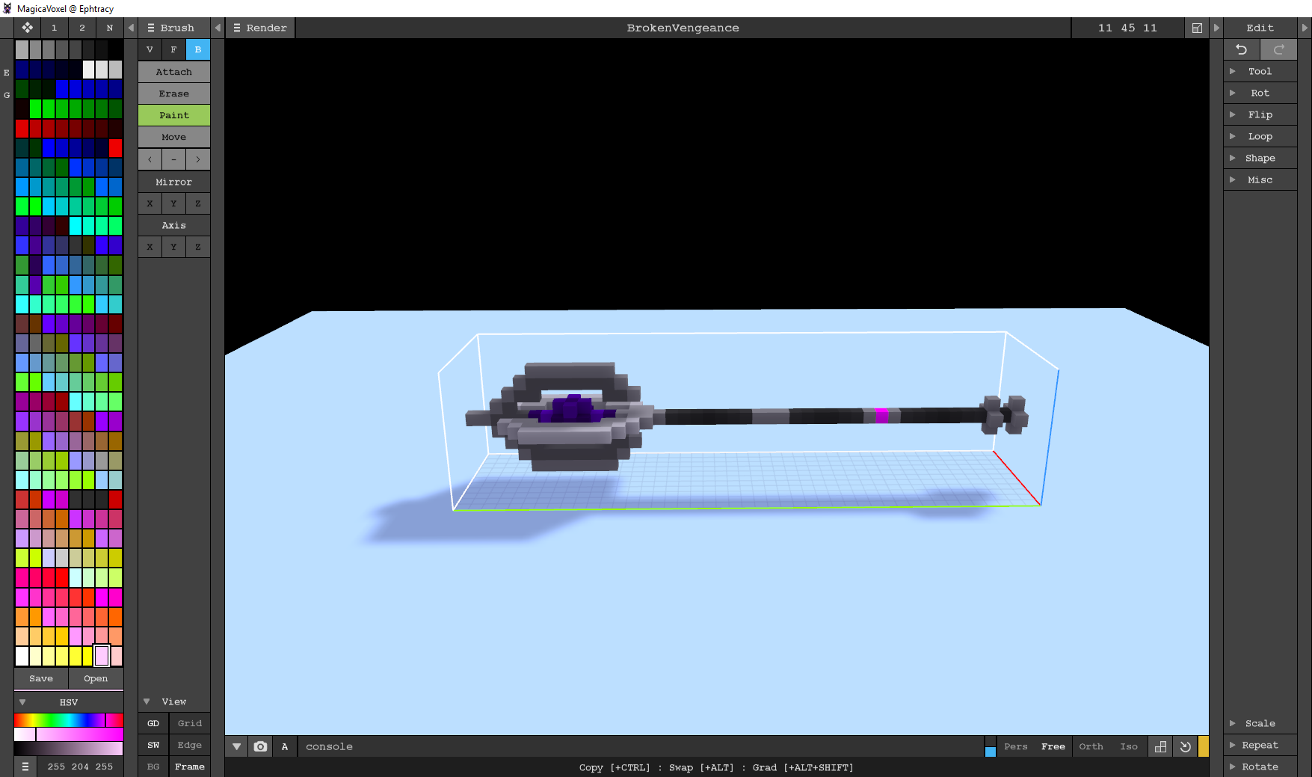Viewport: 1312px width, 777px height.
Task: Open the Brush panel menu
Action: pyautogui.click(x=173, y=28)
